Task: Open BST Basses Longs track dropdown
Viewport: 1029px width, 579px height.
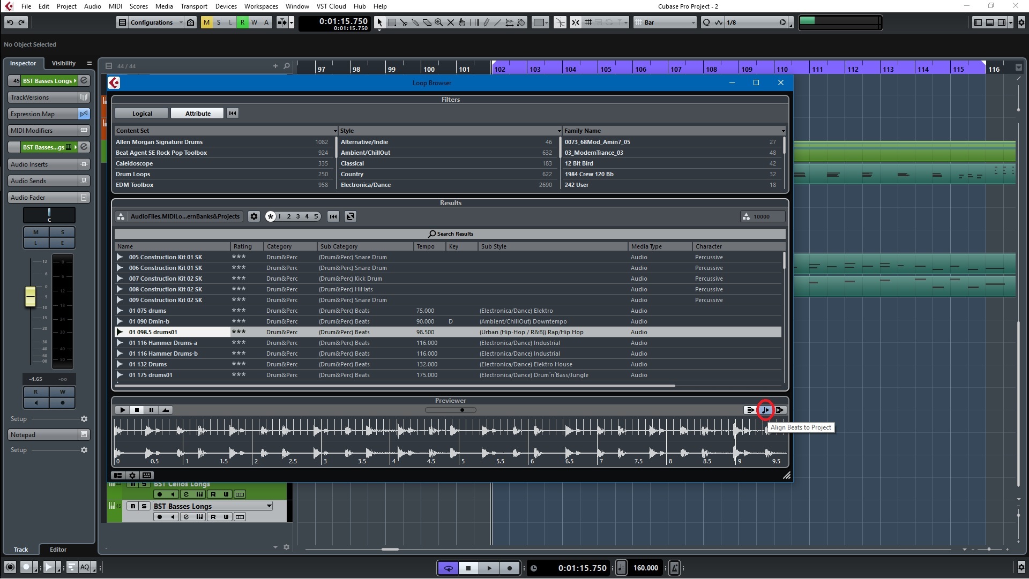Action: pyautogui.click(x=269, y=506)
